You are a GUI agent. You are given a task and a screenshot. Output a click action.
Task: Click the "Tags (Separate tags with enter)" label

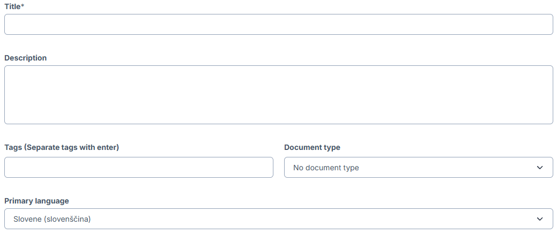(x=62, y=147)
